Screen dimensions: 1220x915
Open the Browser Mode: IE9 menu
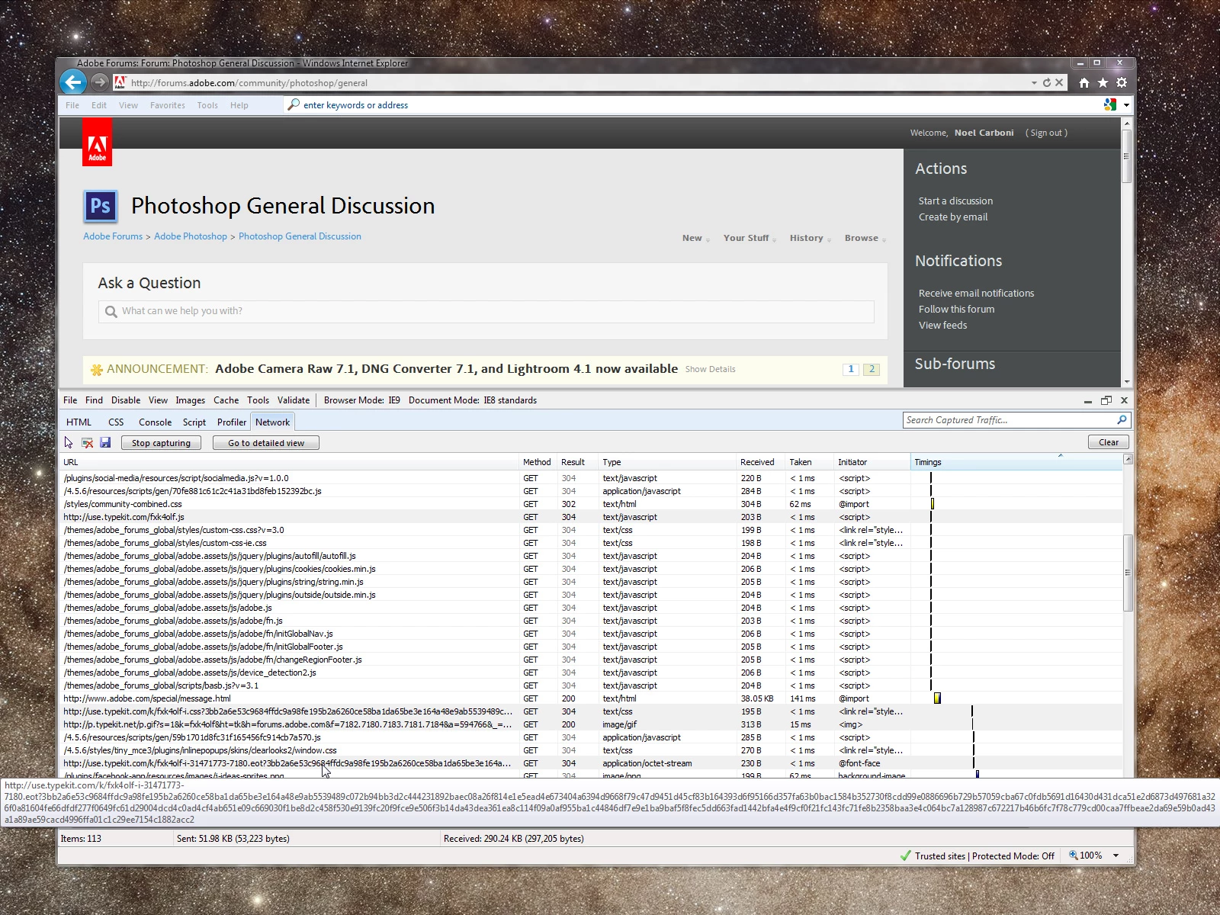tap(362, 400)
